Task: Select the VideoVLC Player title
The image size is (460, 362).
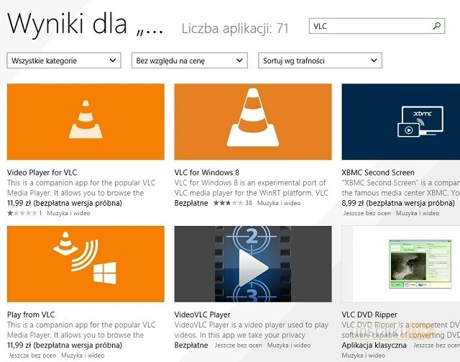Action: tap(203, 315)
